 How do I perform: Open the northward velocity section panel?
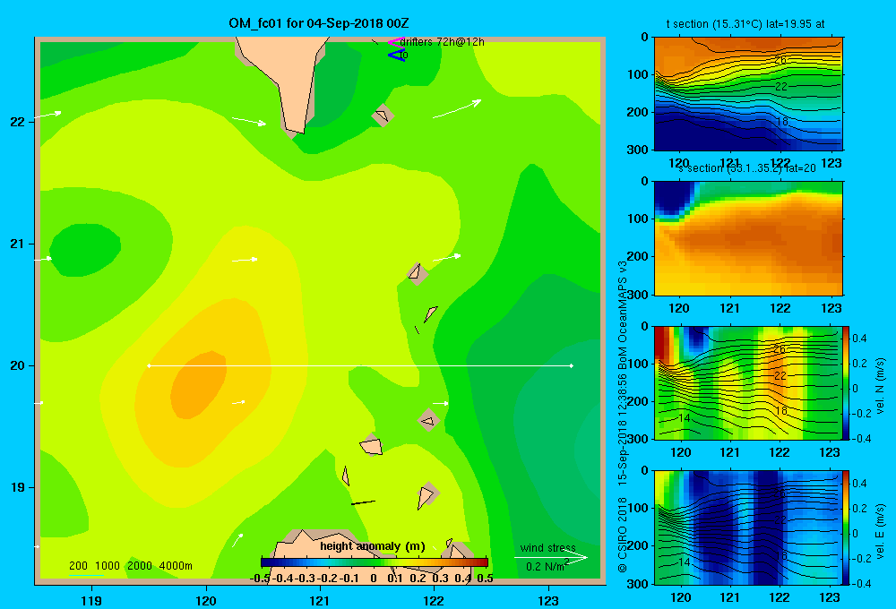748,382
